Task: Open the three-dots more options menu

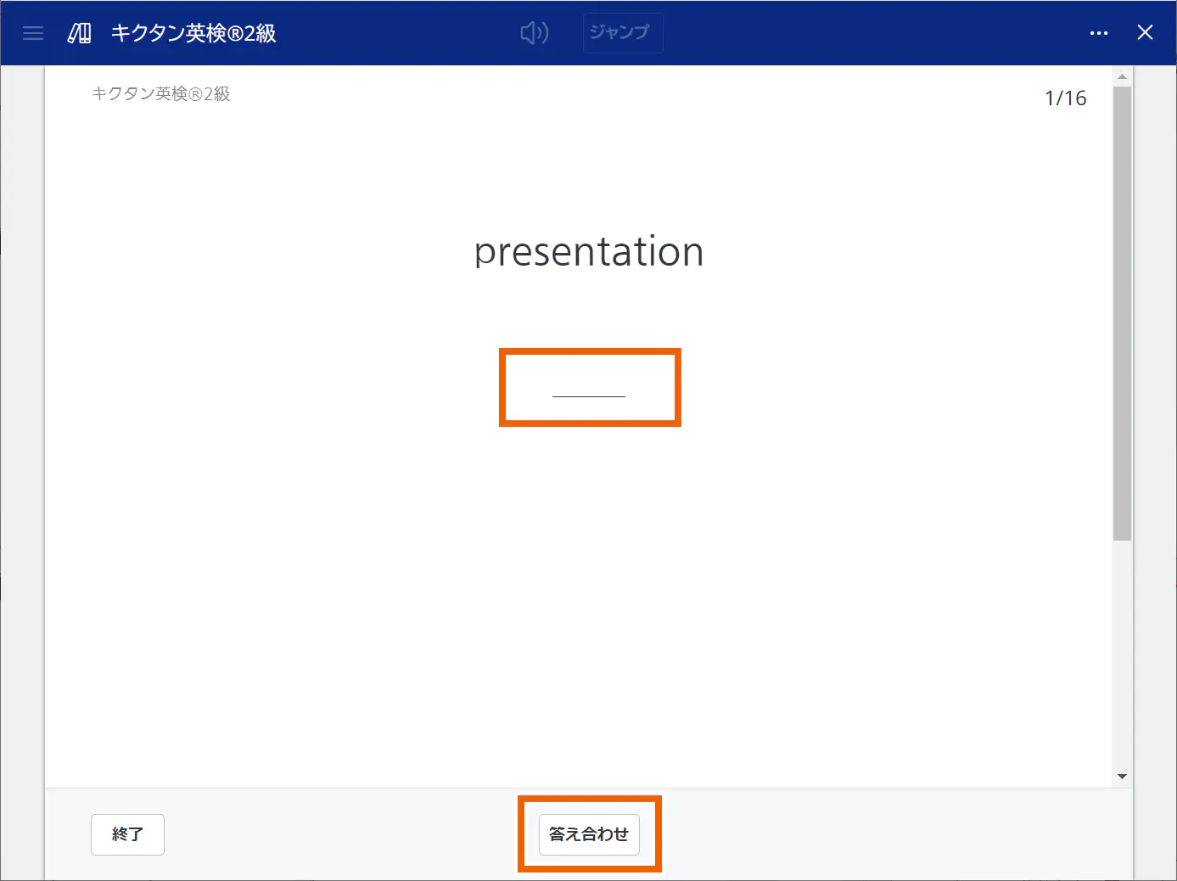Action: [x=1099, y=33]
